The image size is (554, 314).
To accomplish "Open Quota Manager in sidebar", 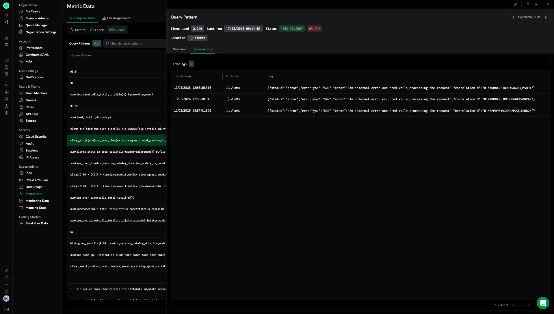I will [37, 25].
